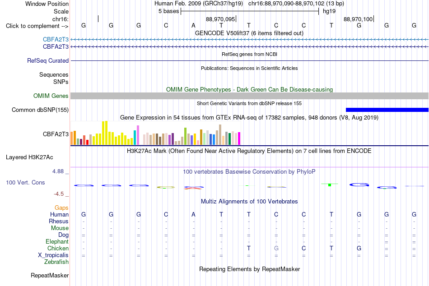429x286 pixels.
Task: Click the Sequences track label
Action: (x=54, y=74)
